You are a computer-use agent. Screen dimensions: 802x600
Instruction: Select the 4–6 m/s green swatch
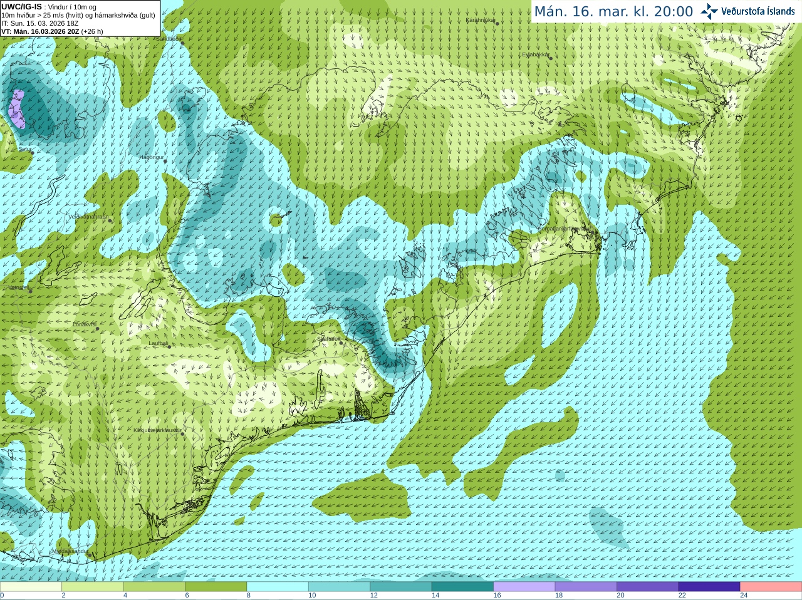[154, 587]
